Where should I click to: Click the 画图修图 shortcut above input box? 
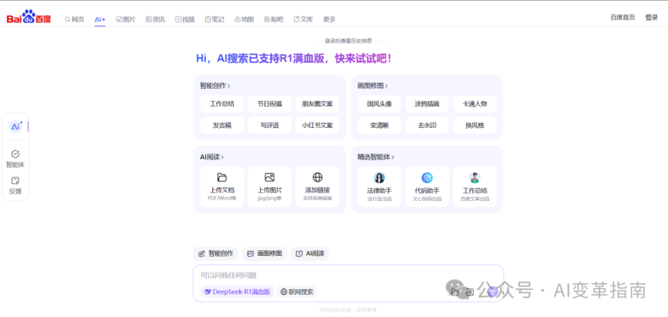(264, 254)
